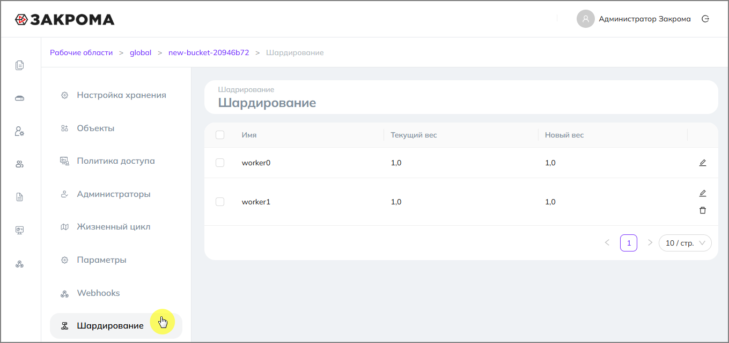
Task: Click the users group icon in the left rail
Action: tap(20, 164)
